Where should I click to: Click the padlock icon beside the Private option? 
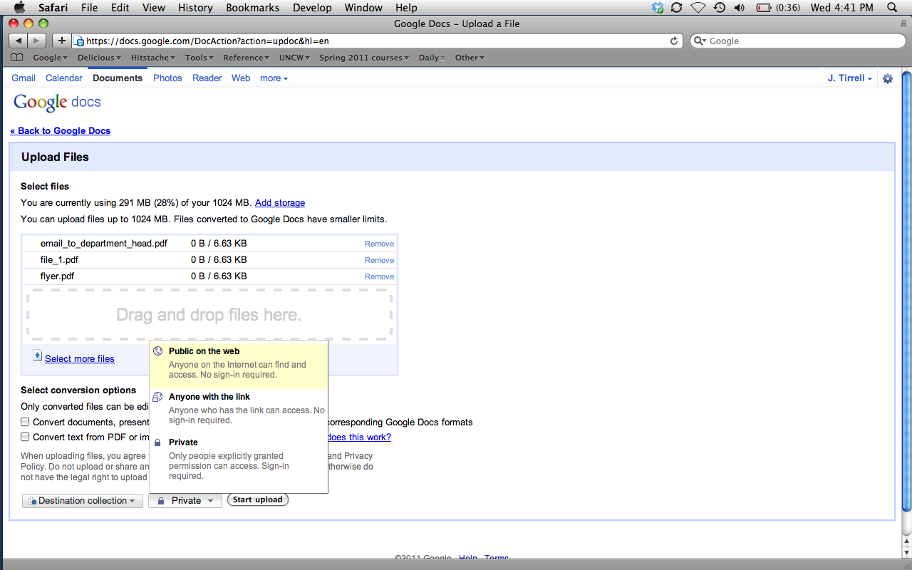point(157,442)
